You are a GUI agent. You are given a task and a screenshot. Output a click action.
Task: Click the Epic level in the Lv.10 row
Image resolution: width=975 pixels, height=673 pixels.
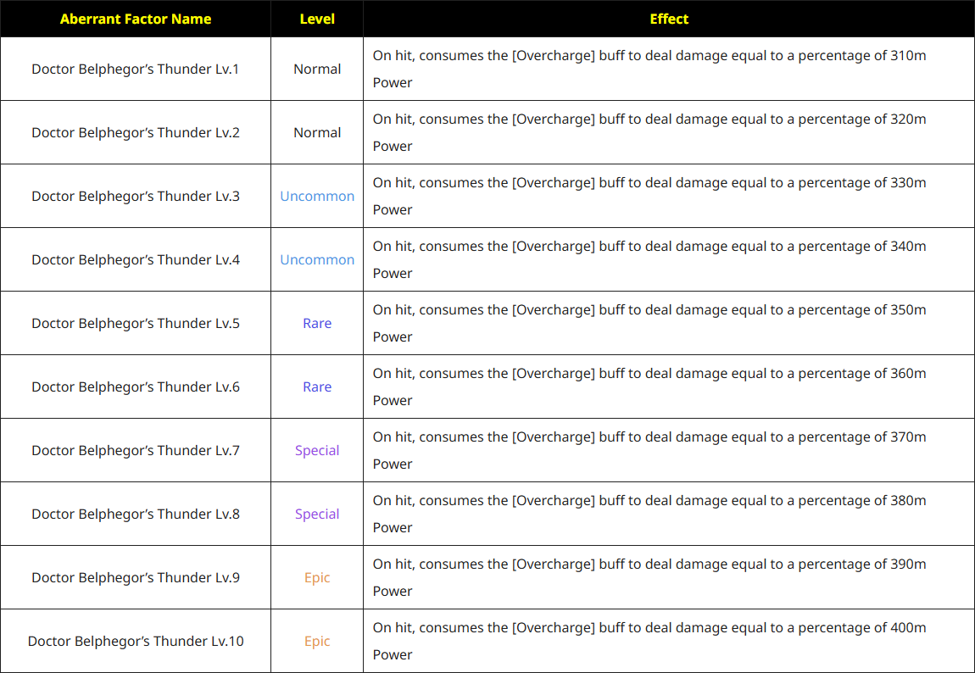pyautogui.click(x=317, y=641)
